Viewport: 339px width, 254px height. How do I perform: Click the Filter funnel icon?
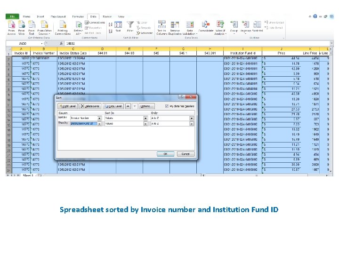130,24
